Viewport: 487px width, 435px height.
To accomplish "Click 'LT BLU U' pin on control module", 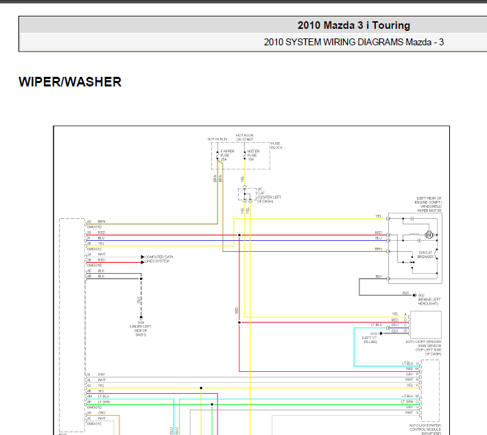I will coord(410,363).
